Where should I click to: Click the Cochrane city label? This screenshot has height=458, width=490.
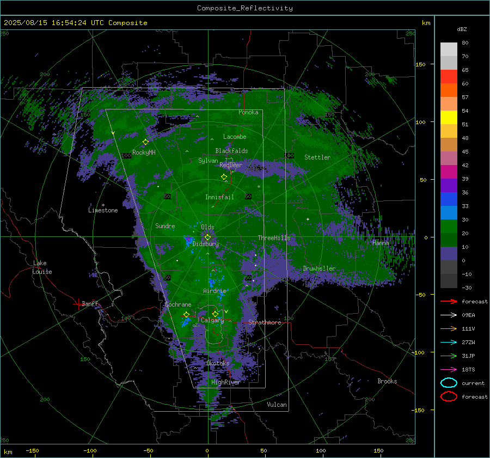pyautogui.click(x=178, y=304)
